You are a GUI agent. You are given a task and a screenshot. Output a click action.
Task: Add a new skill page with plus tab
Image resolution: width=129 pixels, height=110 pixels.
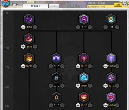point(54,6)
